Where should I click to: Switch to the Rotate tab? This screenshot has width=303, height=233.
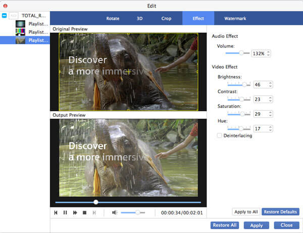coord(113,19)
